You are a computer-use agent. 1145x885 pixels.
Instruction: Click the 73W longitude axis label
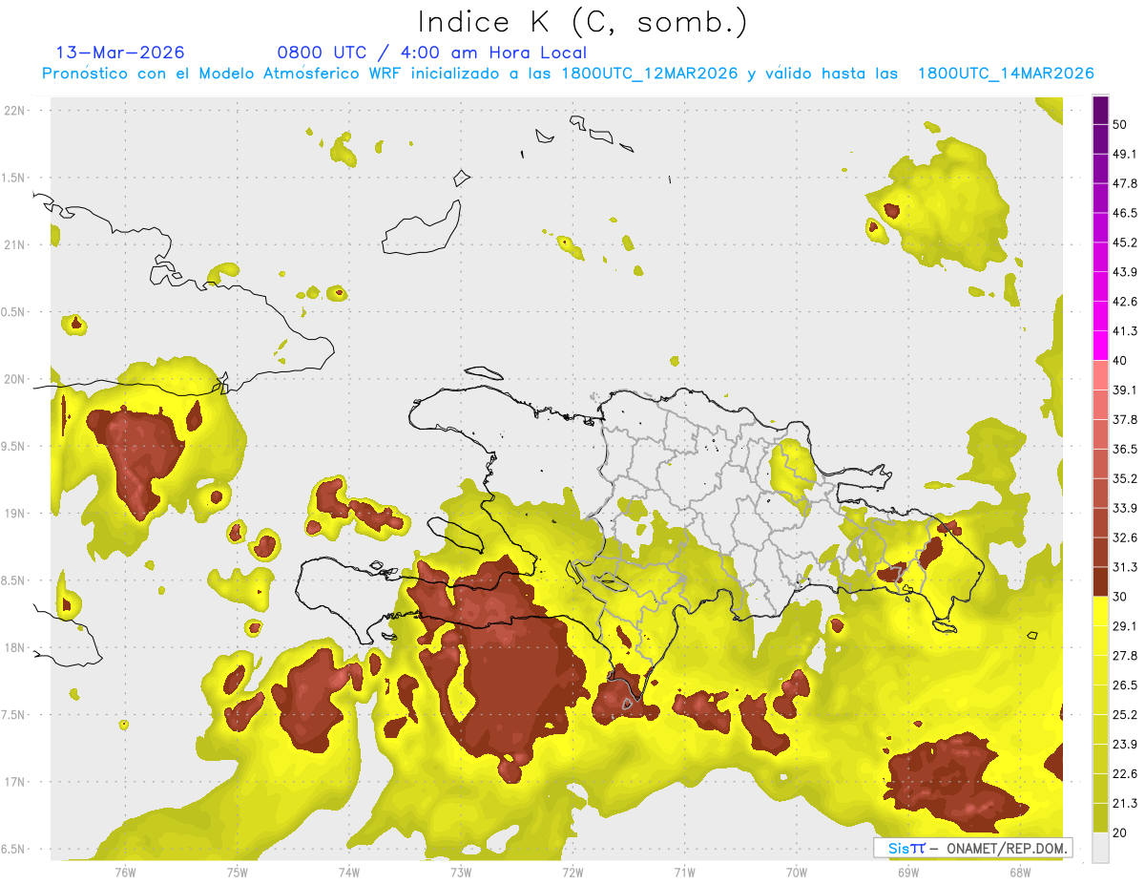[x=461, y=872]
